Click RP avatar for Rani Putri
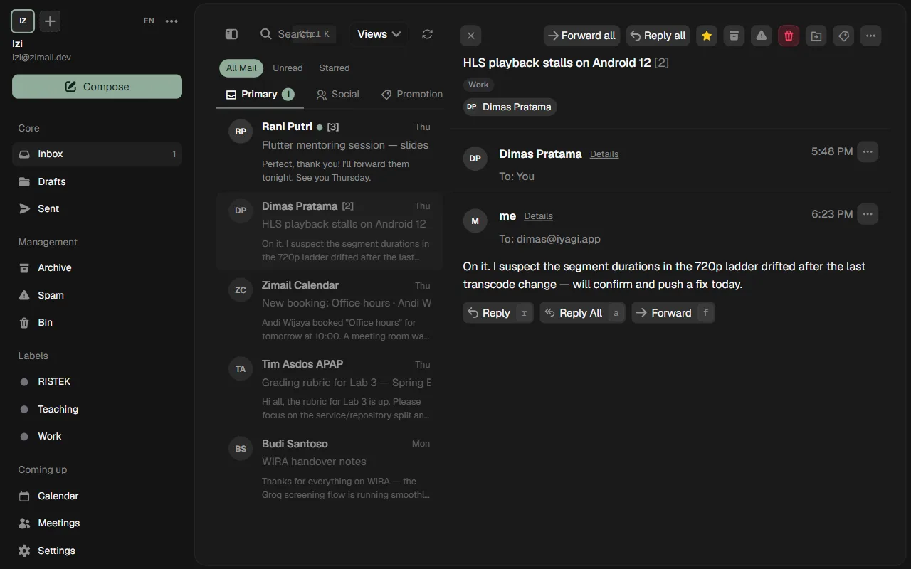 [x=241, y=132]
